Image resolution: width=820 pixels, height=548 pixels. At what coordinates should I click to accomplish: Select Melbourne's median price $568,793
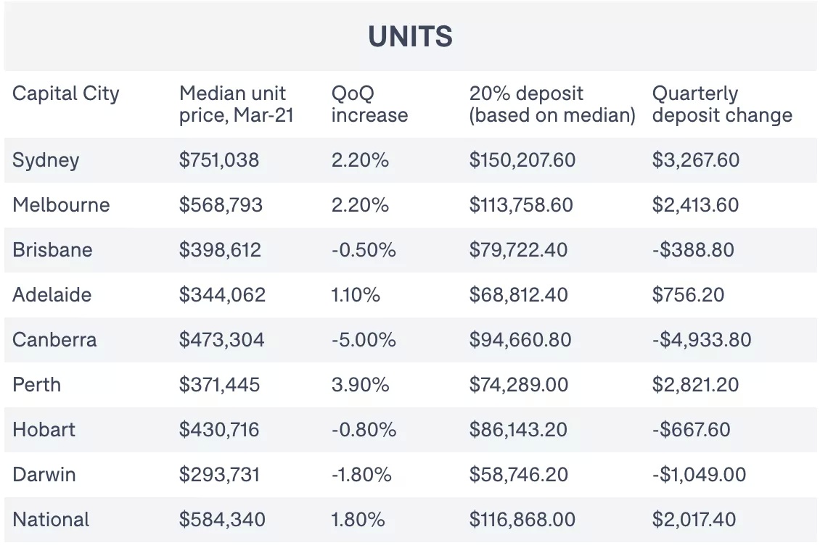click(x=221, y=205)
